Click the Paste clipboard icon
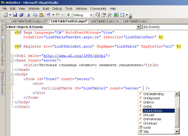This screenshot has height=136, width=188. coord(41,15)
